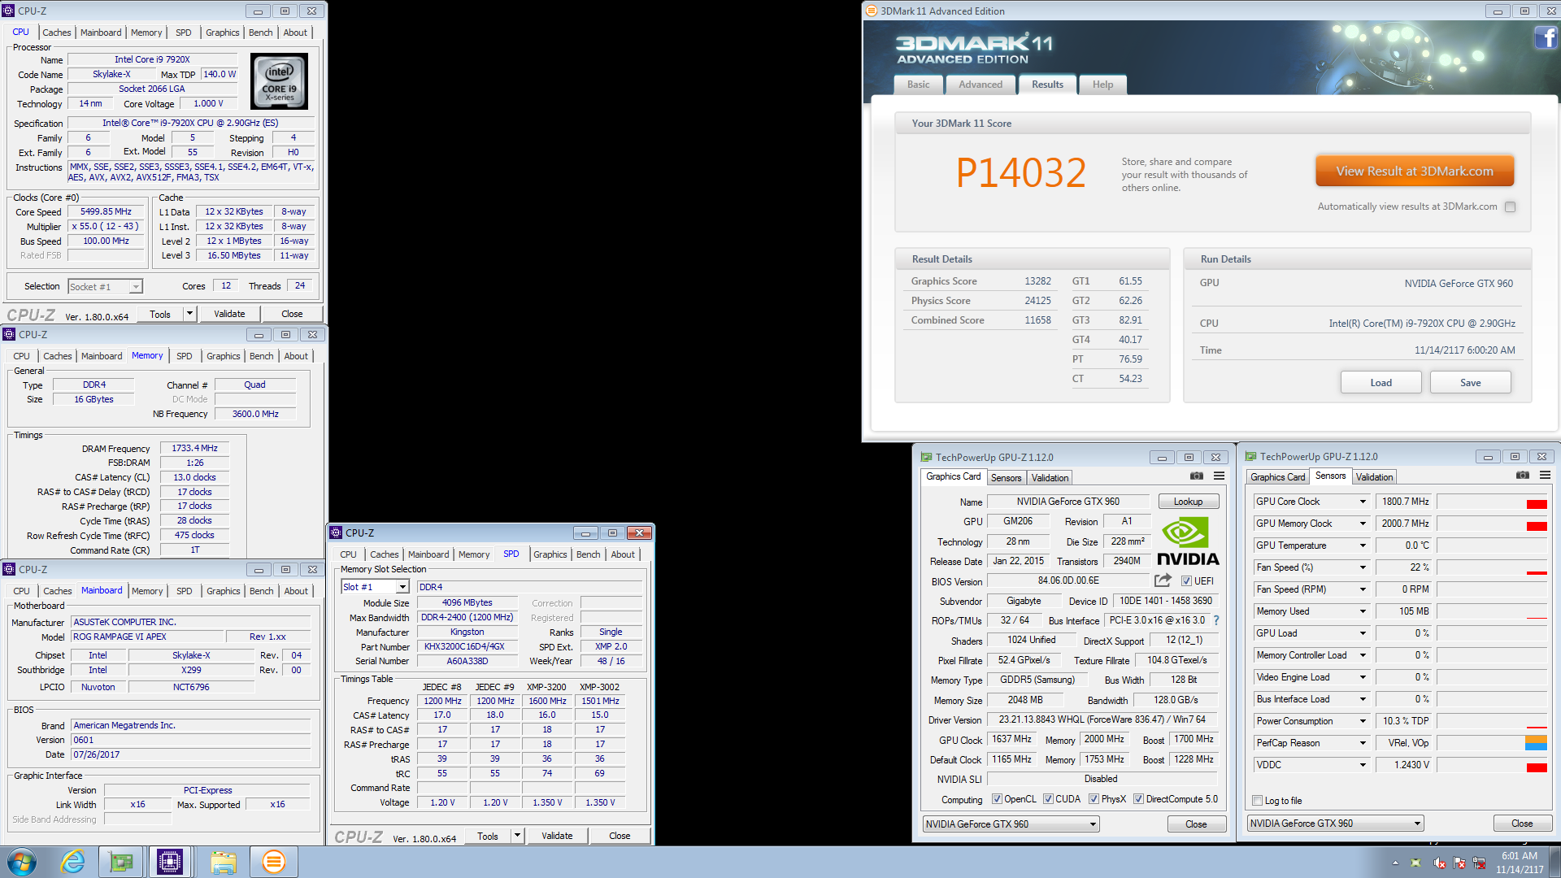The image size is (1561, 878).
Task: Open Tools dropdown arrow in CPU-Z SPD window
Action: (x=517, y=836)
